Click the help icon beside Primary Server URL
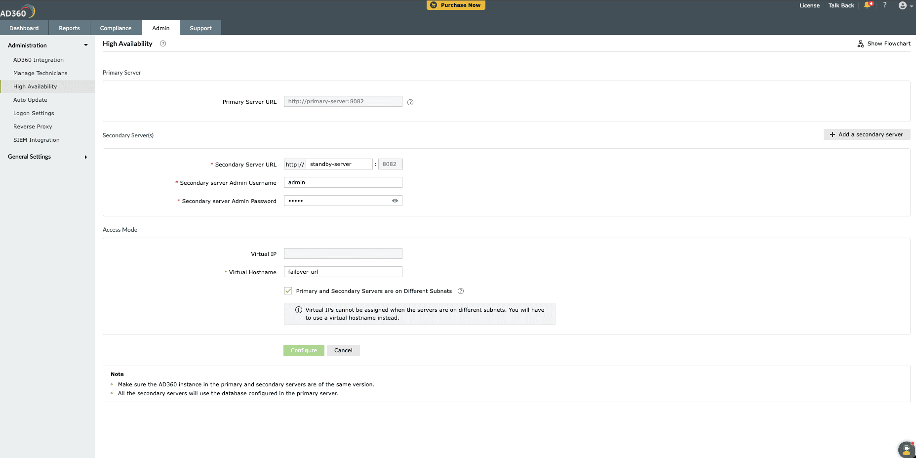This screenshot has width=916, height=458. click(410, 102)
